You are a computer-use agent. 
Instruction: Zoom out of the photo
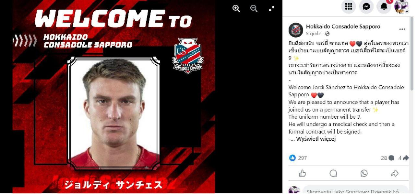pyautogui.click(x=254, y=9)
